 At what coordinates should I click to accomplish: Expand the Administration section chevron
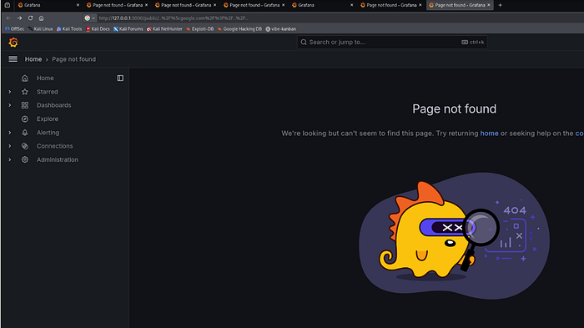[10, 159]
